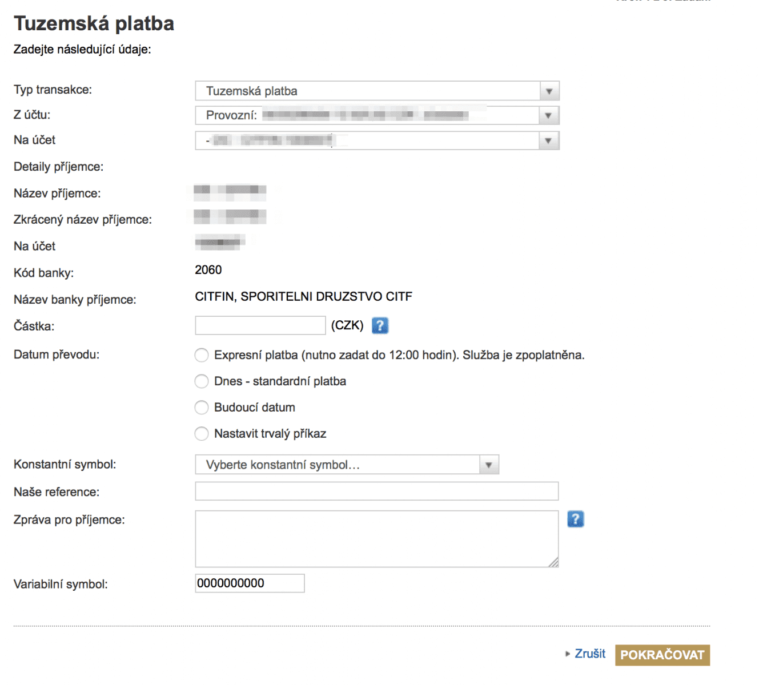Viewport: 759px width, 685px height.
Task: Click into the Naše reference field
Action: click(x=377, y=491)
